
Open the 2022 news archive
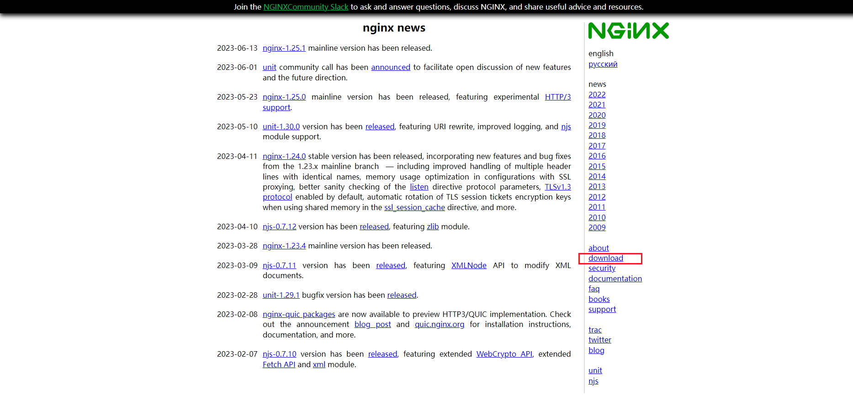pyautogui.click(x=597, y=95)
